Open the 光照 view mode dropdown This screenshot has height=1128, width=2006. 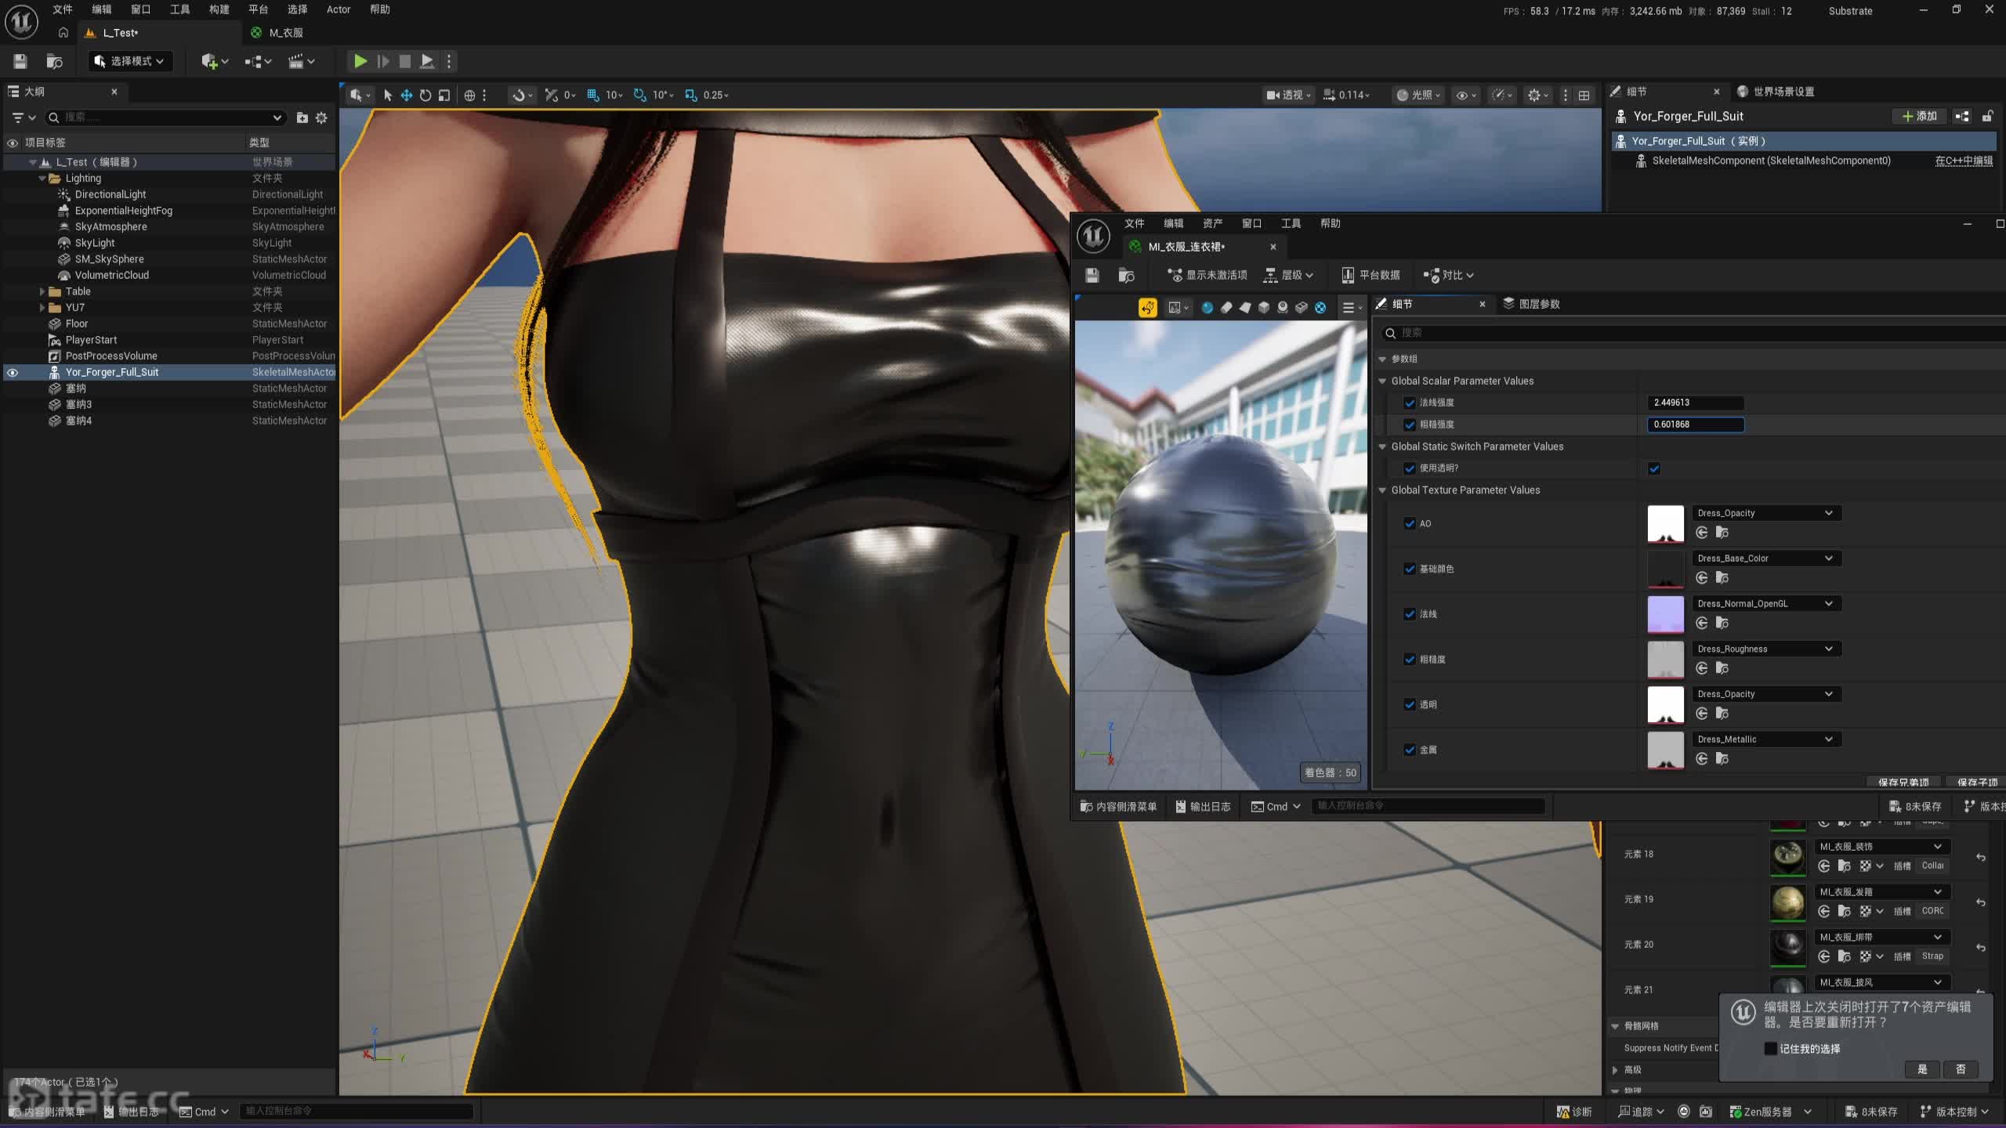pos(1418,95)
